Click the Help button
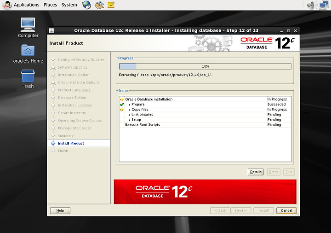The height and width of the screenshot is (233, 331). 60,210
